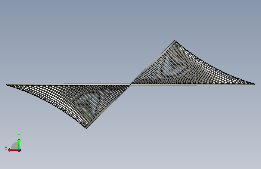The height and width of the screenshot is (169, 261).
Task: Click the red X axis arrow of the triad
Action: (13, 150)
